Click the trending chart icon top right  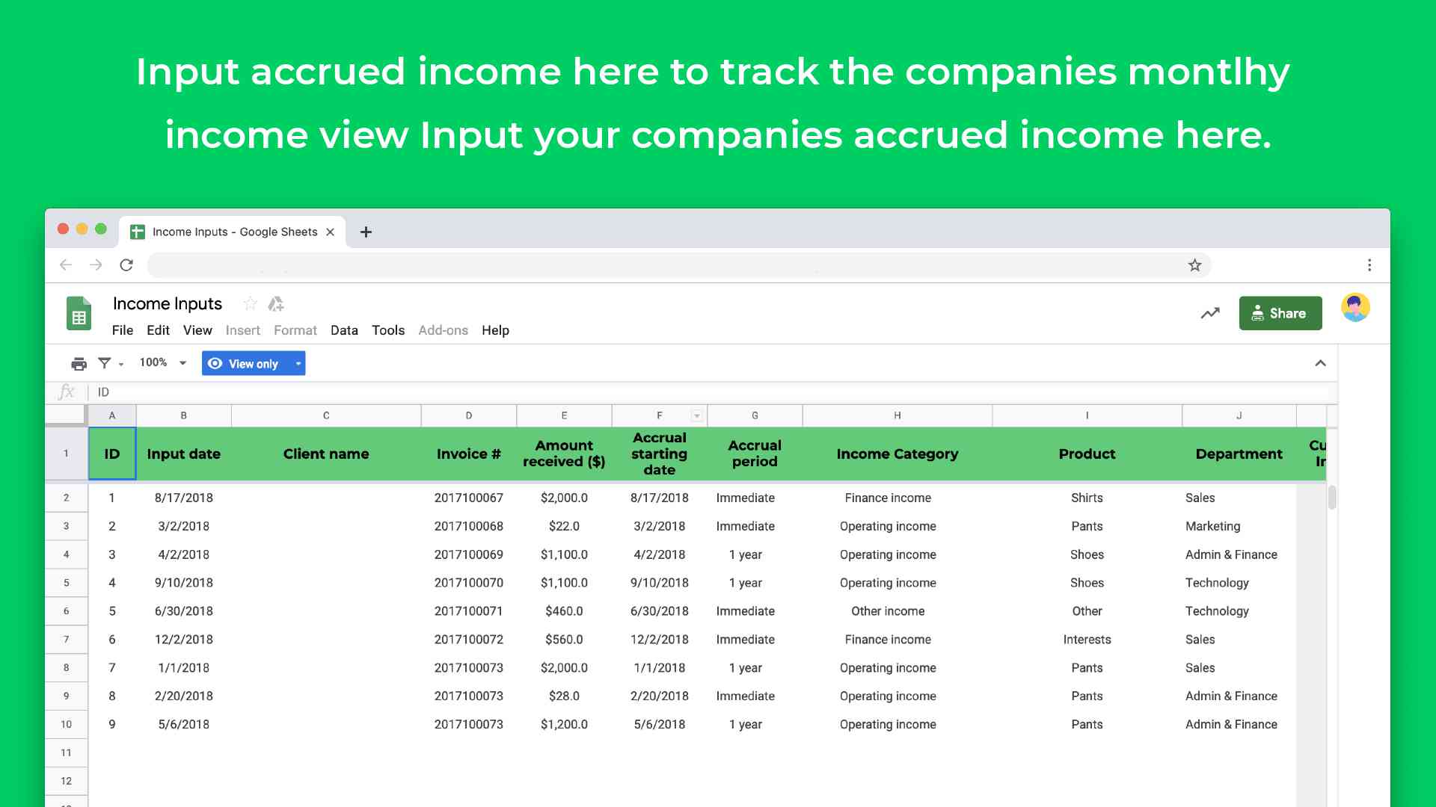click(x=1209, y=312)
